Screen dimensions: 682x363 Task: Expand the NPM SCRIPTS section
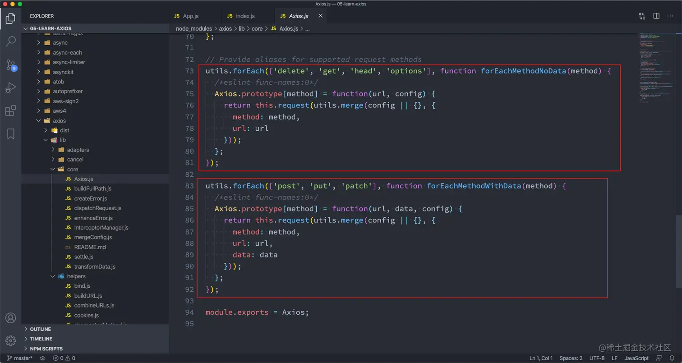[x=95, y=349]
